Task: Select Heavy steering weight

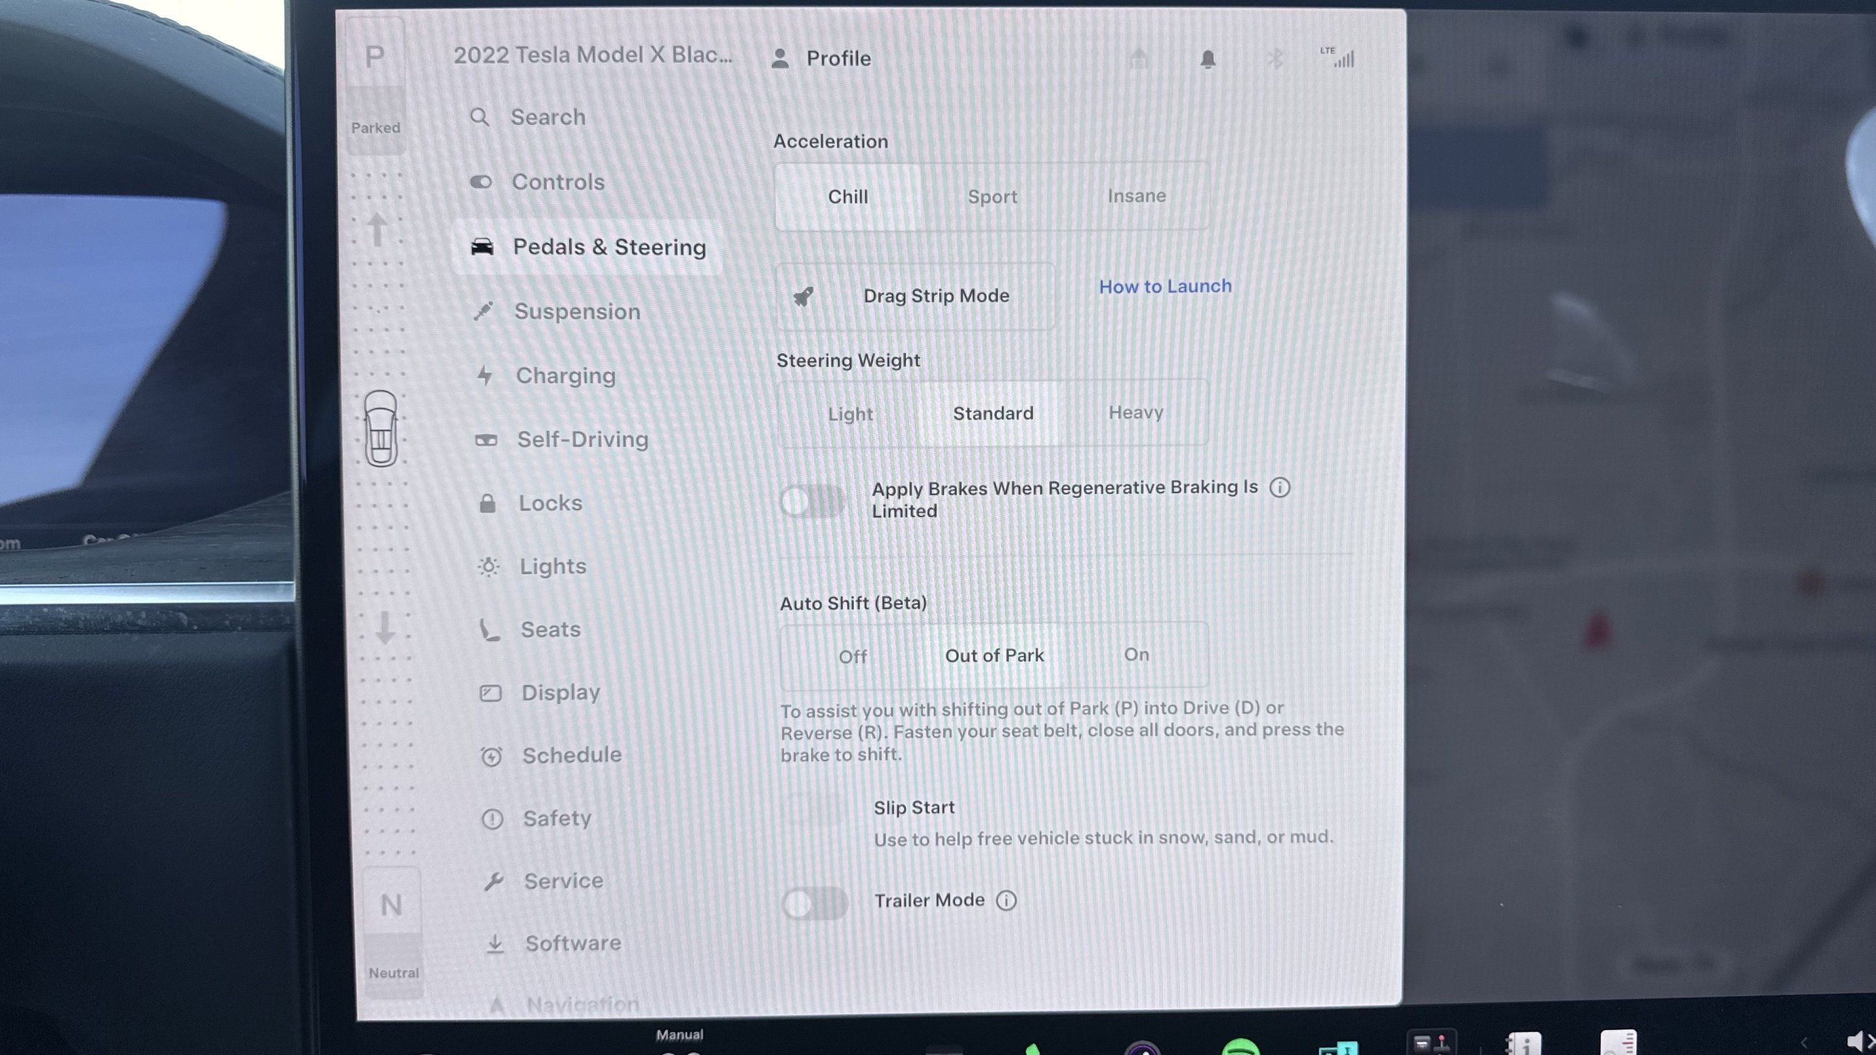Action: [1136, 413]
